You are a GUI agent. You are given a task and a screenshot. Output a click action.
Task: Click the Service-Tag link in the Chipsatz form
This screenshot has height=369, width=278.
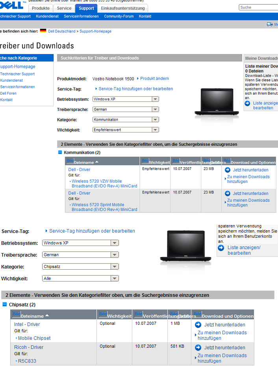coord(92,231)
